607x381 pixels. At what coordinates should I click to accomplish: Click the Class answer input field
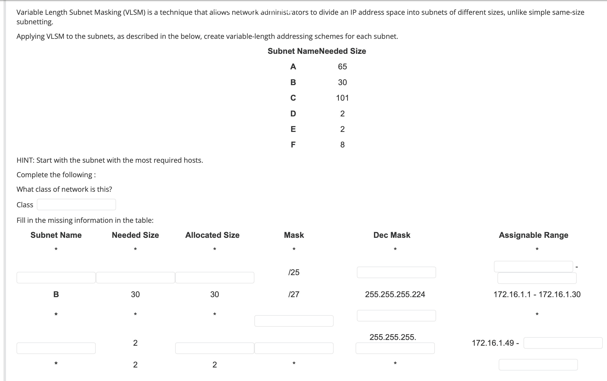point(76,205)
